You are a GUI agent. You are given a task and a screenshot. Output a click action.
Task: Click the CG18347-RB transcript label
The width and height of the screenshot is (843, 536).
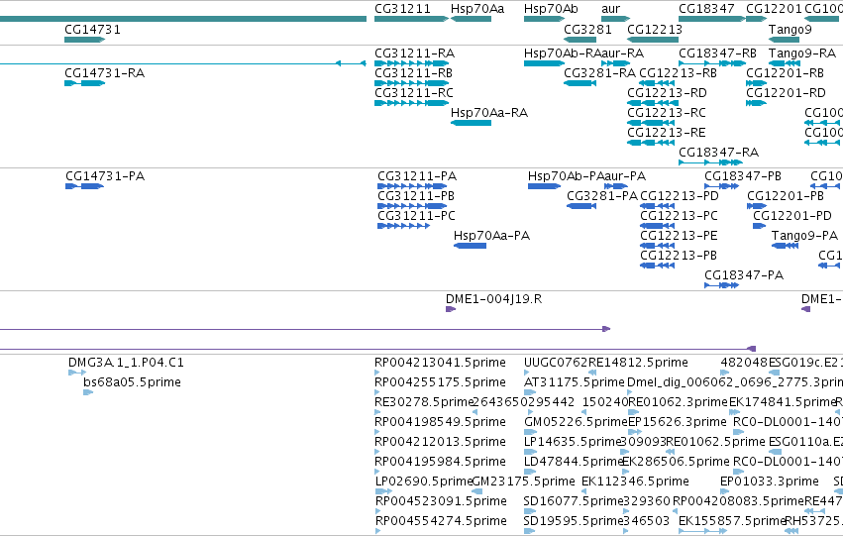[x=718, y=54]
